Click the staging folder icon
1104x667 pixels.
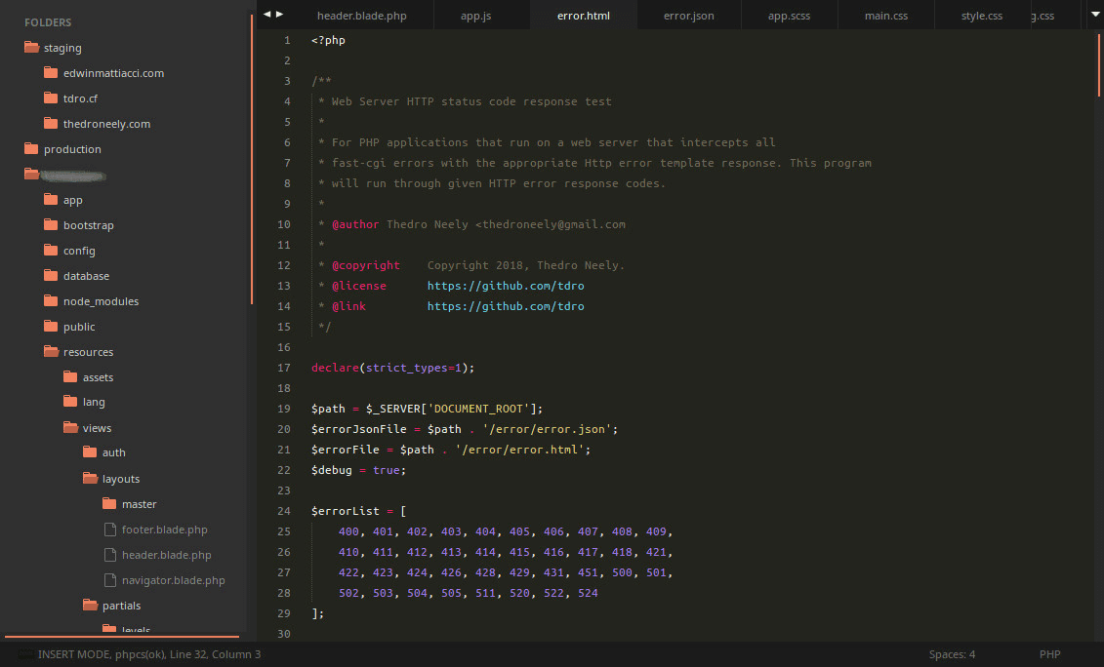[31, 47]
